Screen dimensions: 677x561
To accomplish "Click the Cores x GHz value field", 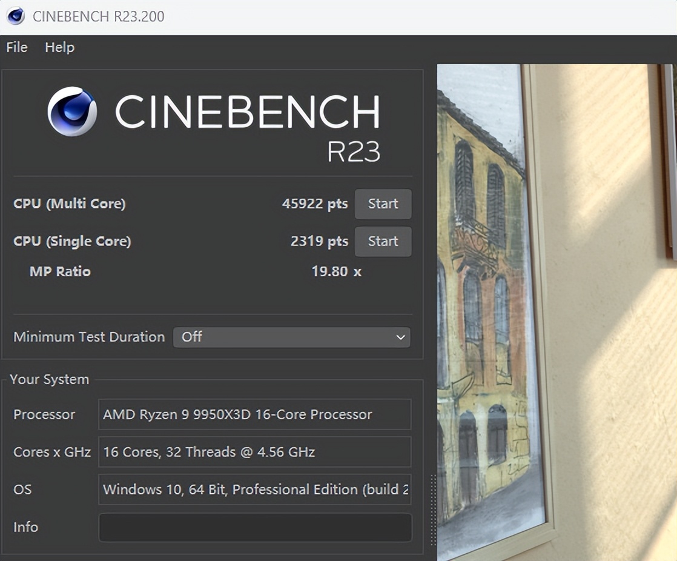I will (x=255, y=452).
